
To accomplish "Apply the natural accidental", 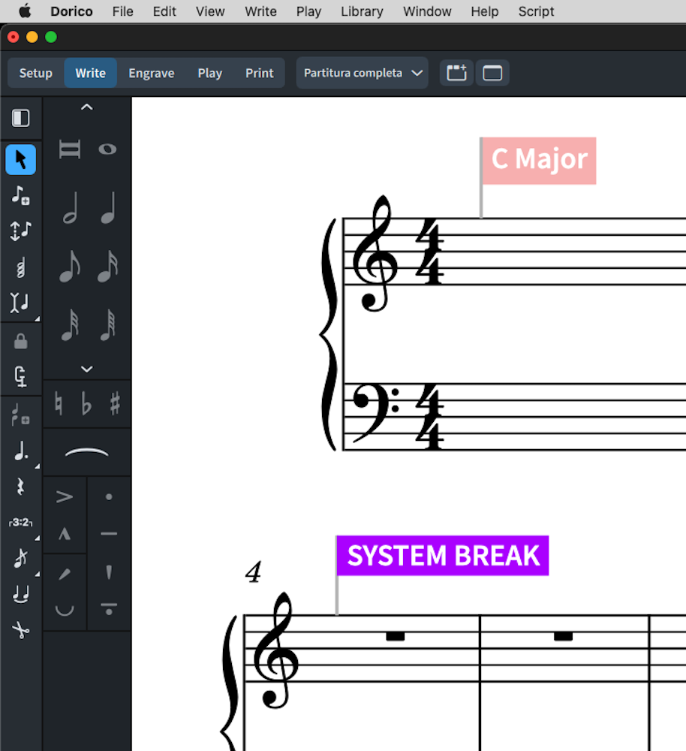I will pos(59,404).
